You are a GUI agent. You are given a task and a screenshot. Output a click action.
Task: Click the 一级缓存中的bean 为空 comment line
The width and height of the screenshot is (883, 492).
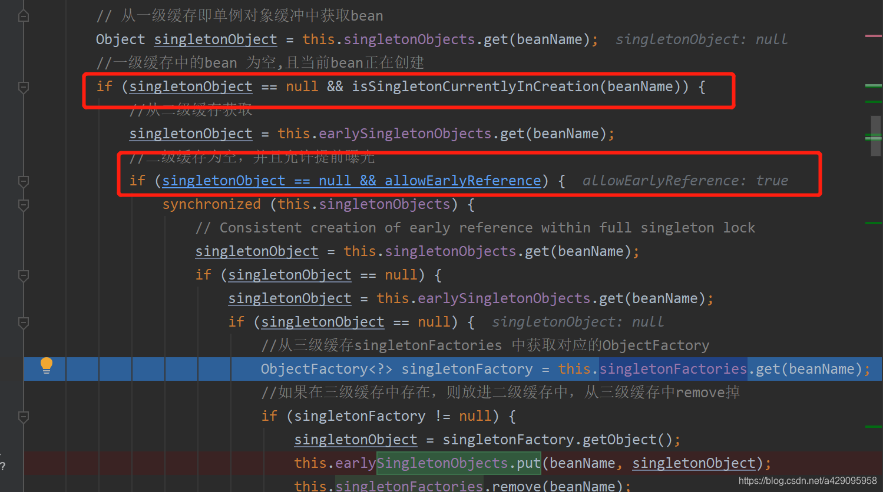260,63
